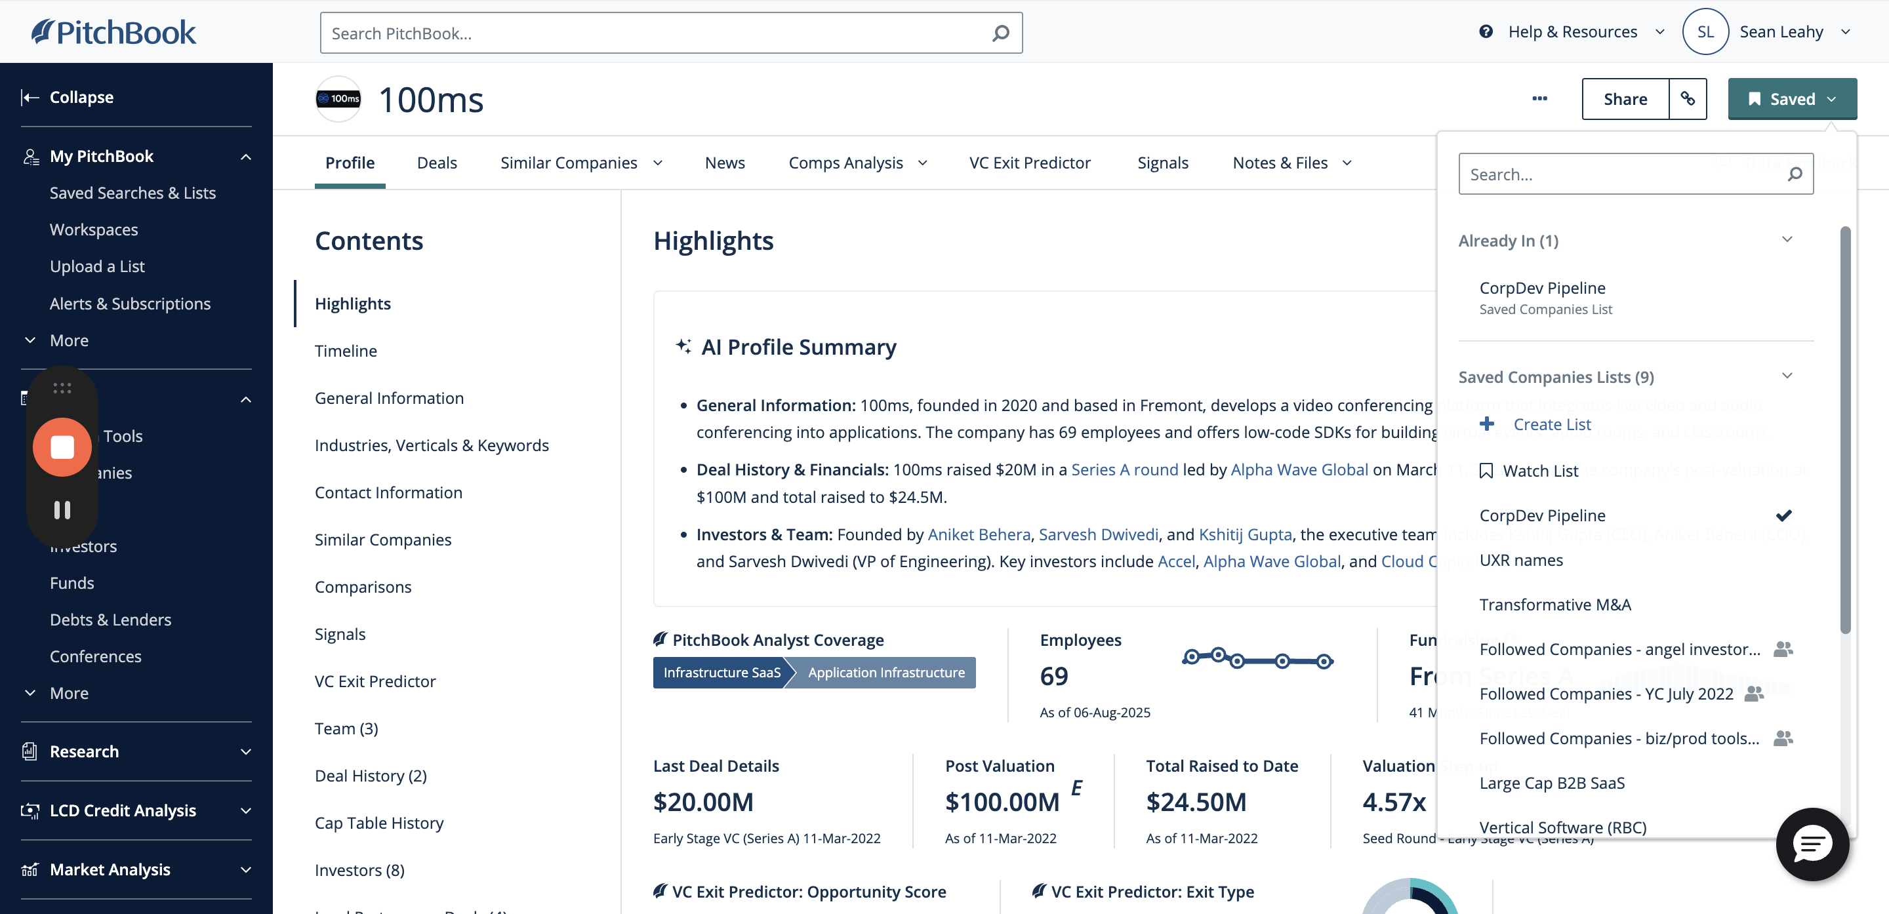Image resolution: width=1889 pixels, height=914 pixels.
Task: Open the VC Exit Predictor tab
Action: [1030, 163]
